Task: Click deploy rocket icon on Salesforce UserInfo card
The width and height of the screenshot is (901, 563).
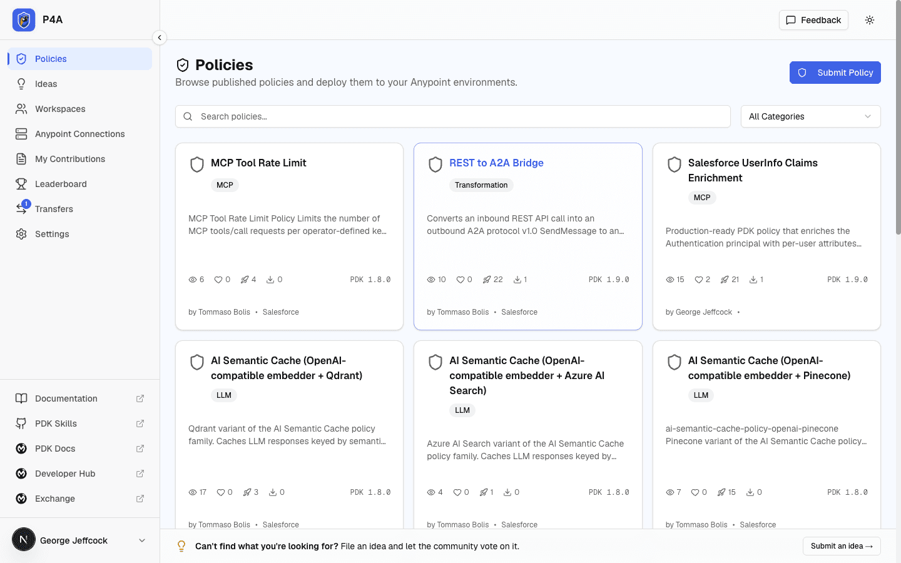Action: pos(725,280)
